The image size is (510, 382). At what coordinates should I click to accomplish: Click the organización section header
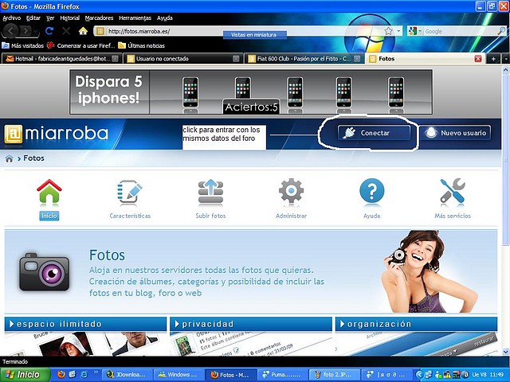(x=416, y=324)
